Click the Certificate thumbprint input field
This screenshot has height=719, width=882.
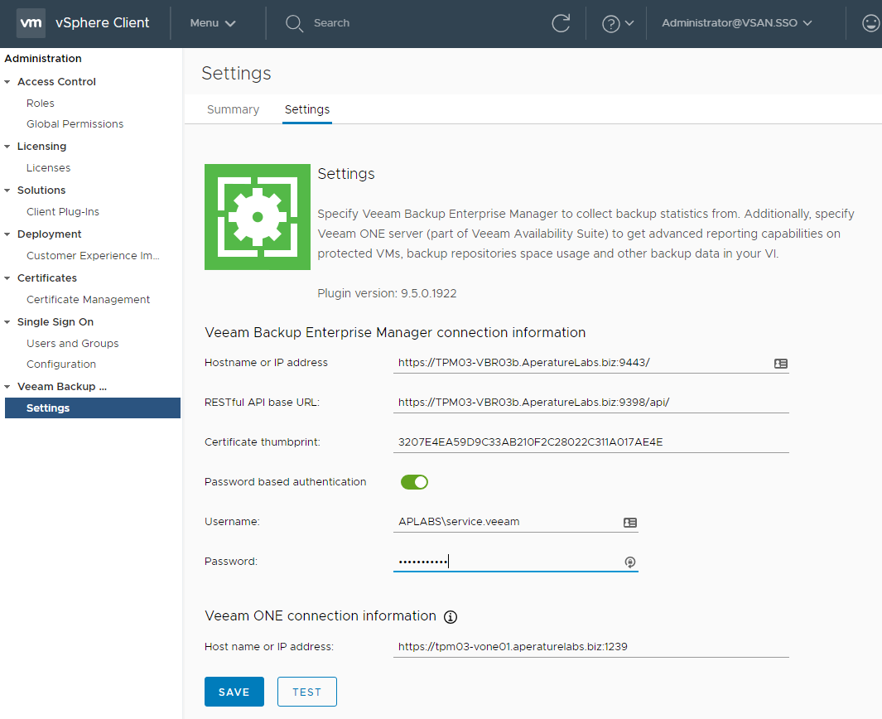[590, 442]
